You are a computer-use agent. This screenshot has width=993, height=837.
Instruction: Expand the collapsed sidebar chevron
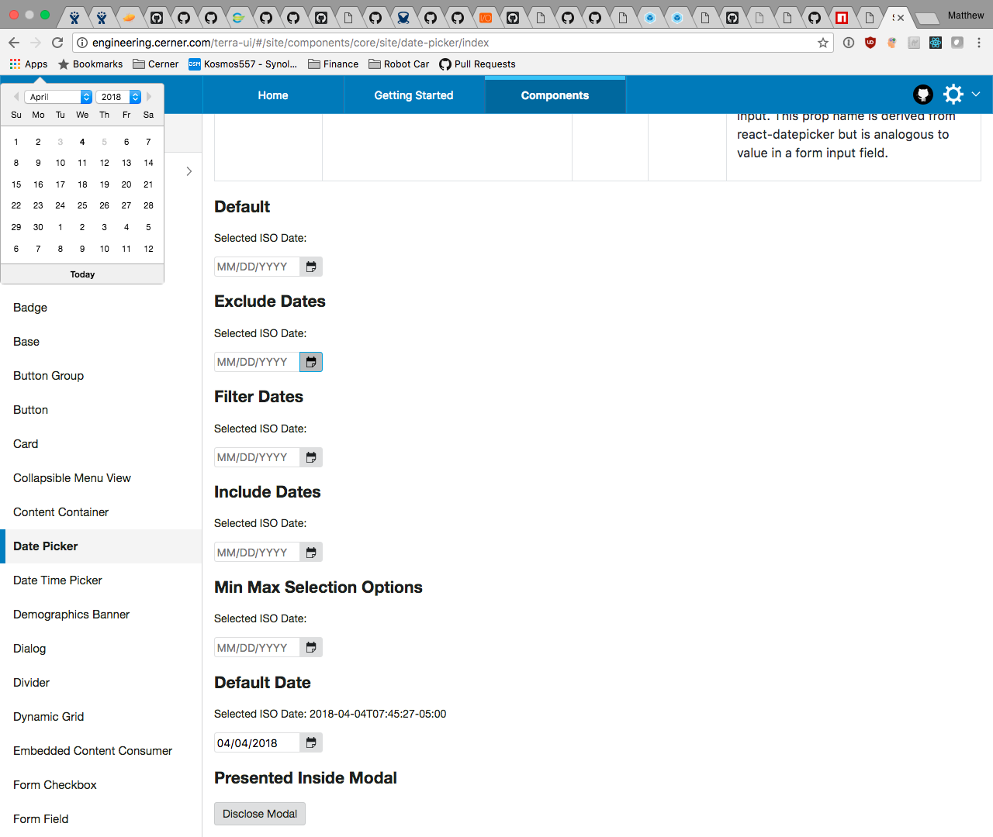[x=189, y=170]
